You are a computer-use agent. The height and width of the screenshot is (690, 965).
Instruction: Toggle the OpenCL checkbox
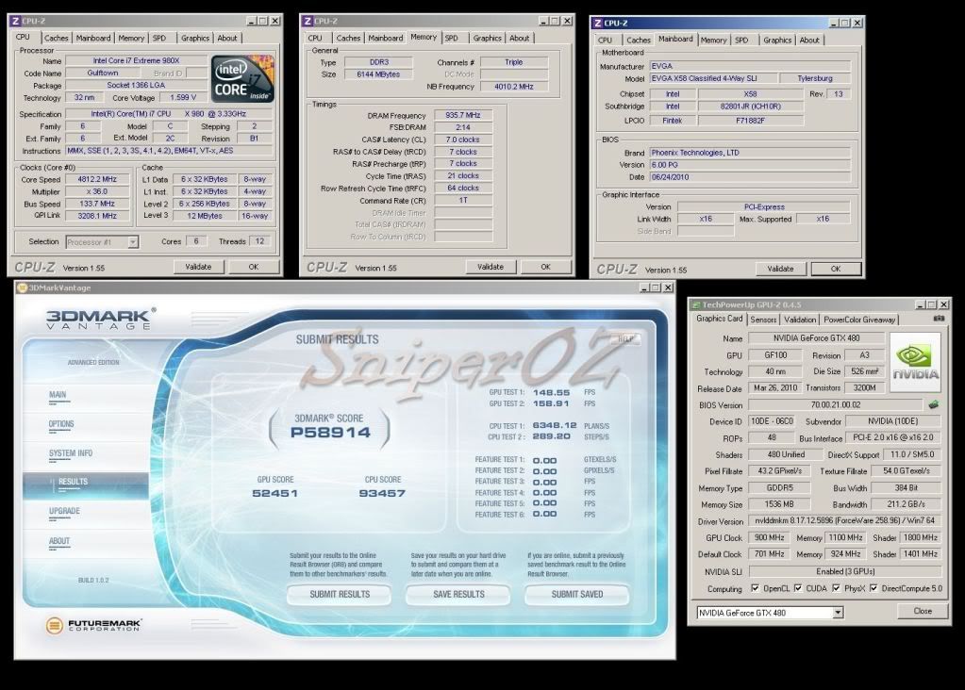point(755,589)
